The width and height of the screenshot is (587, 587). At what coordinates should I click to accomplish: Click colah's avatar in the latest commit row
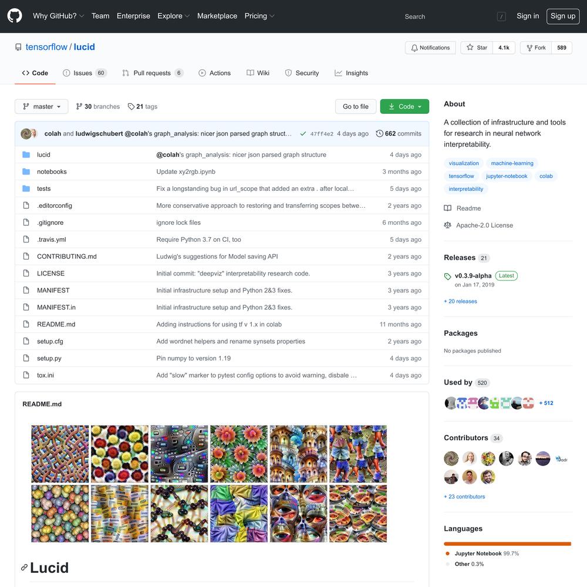pos(26,134)
